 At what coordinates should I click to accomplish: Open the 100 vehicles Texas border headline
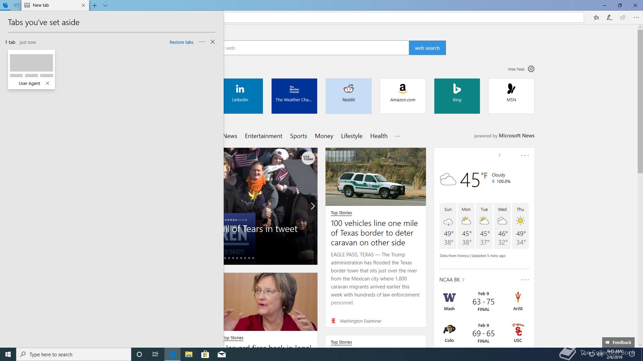click(374, 233)
